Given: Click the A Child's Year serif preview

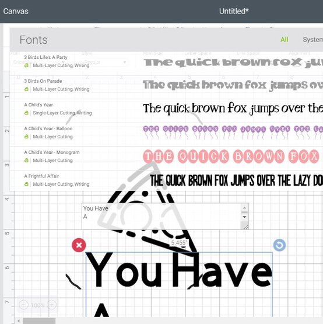Looking at the screenshot, I should tap(233, 109).
